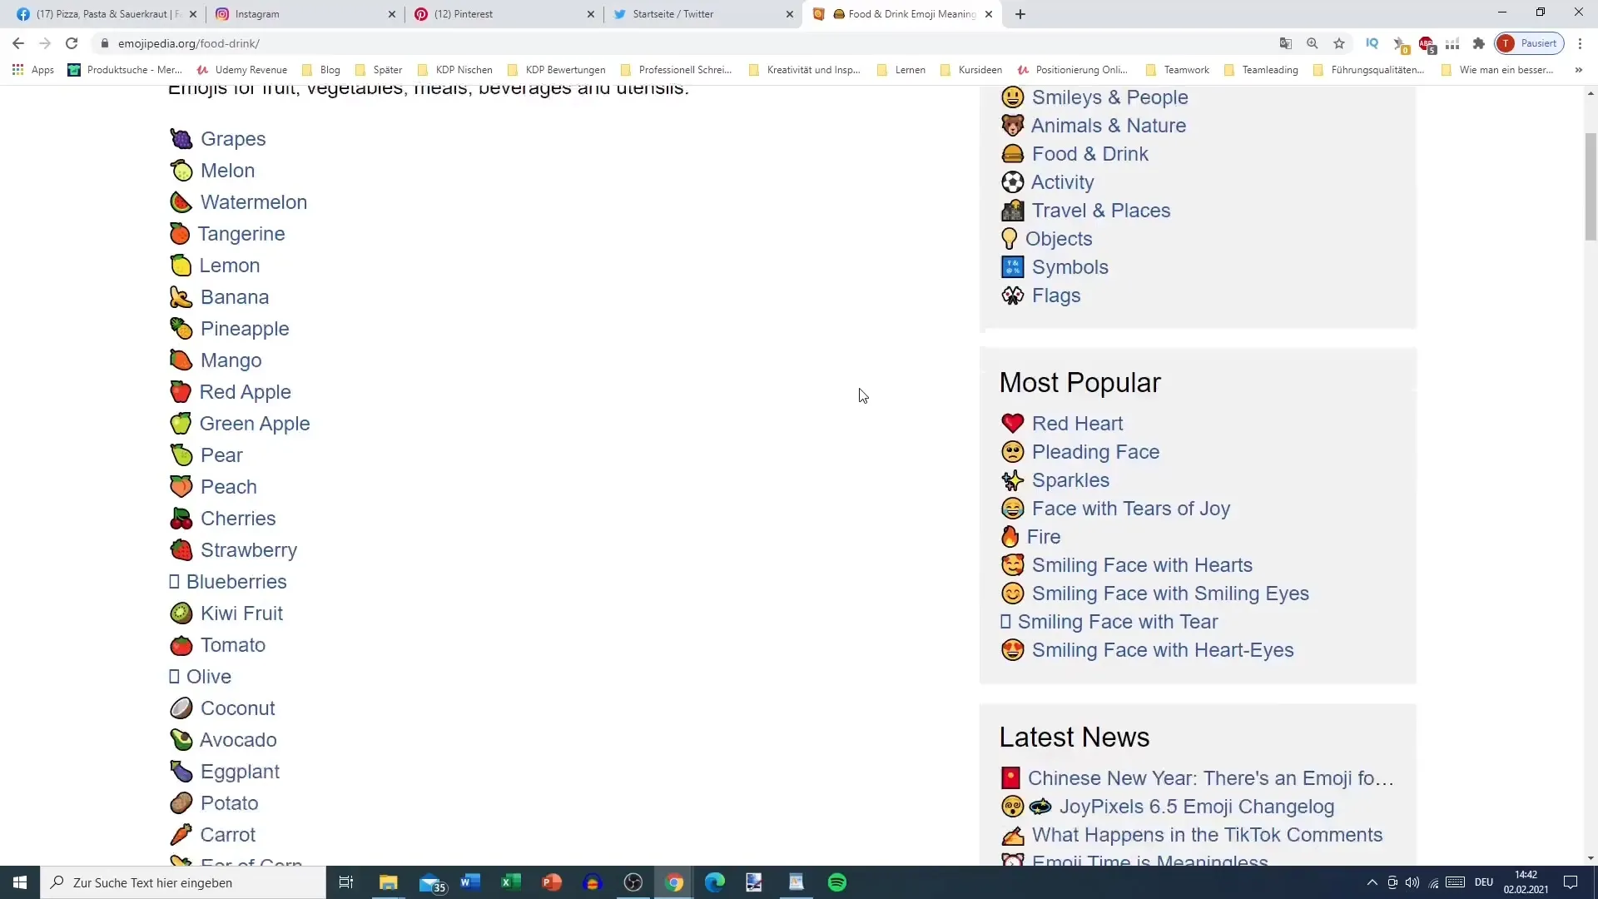Expand the hidden bookmarks chevron
Image resolution: width=1598 pixels, height=899 pixels.
tap(1579, 70)
